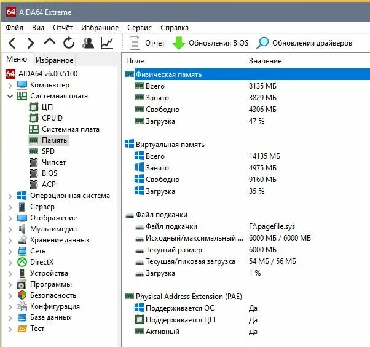Image resolution: width=370 pixels, height=347 pixels.
Task: Select the Physical Address Extension (PAE) row
Action: point(247,297)
